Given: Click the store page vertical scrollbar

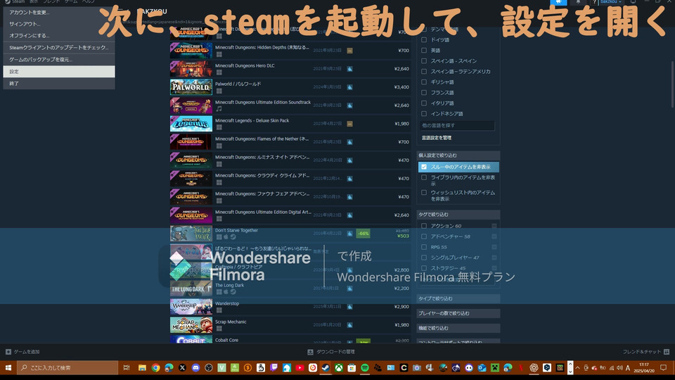Looking at the screenshot, I should click(672, 84).
